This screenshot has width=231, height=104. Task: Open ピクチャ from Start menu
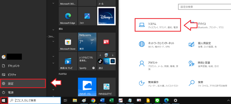[23, 75]
